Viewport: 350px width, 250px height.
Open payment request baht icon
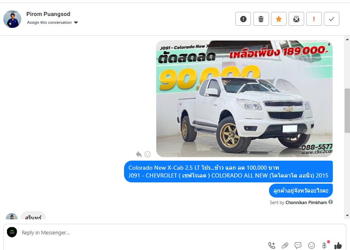pos(325,245)
